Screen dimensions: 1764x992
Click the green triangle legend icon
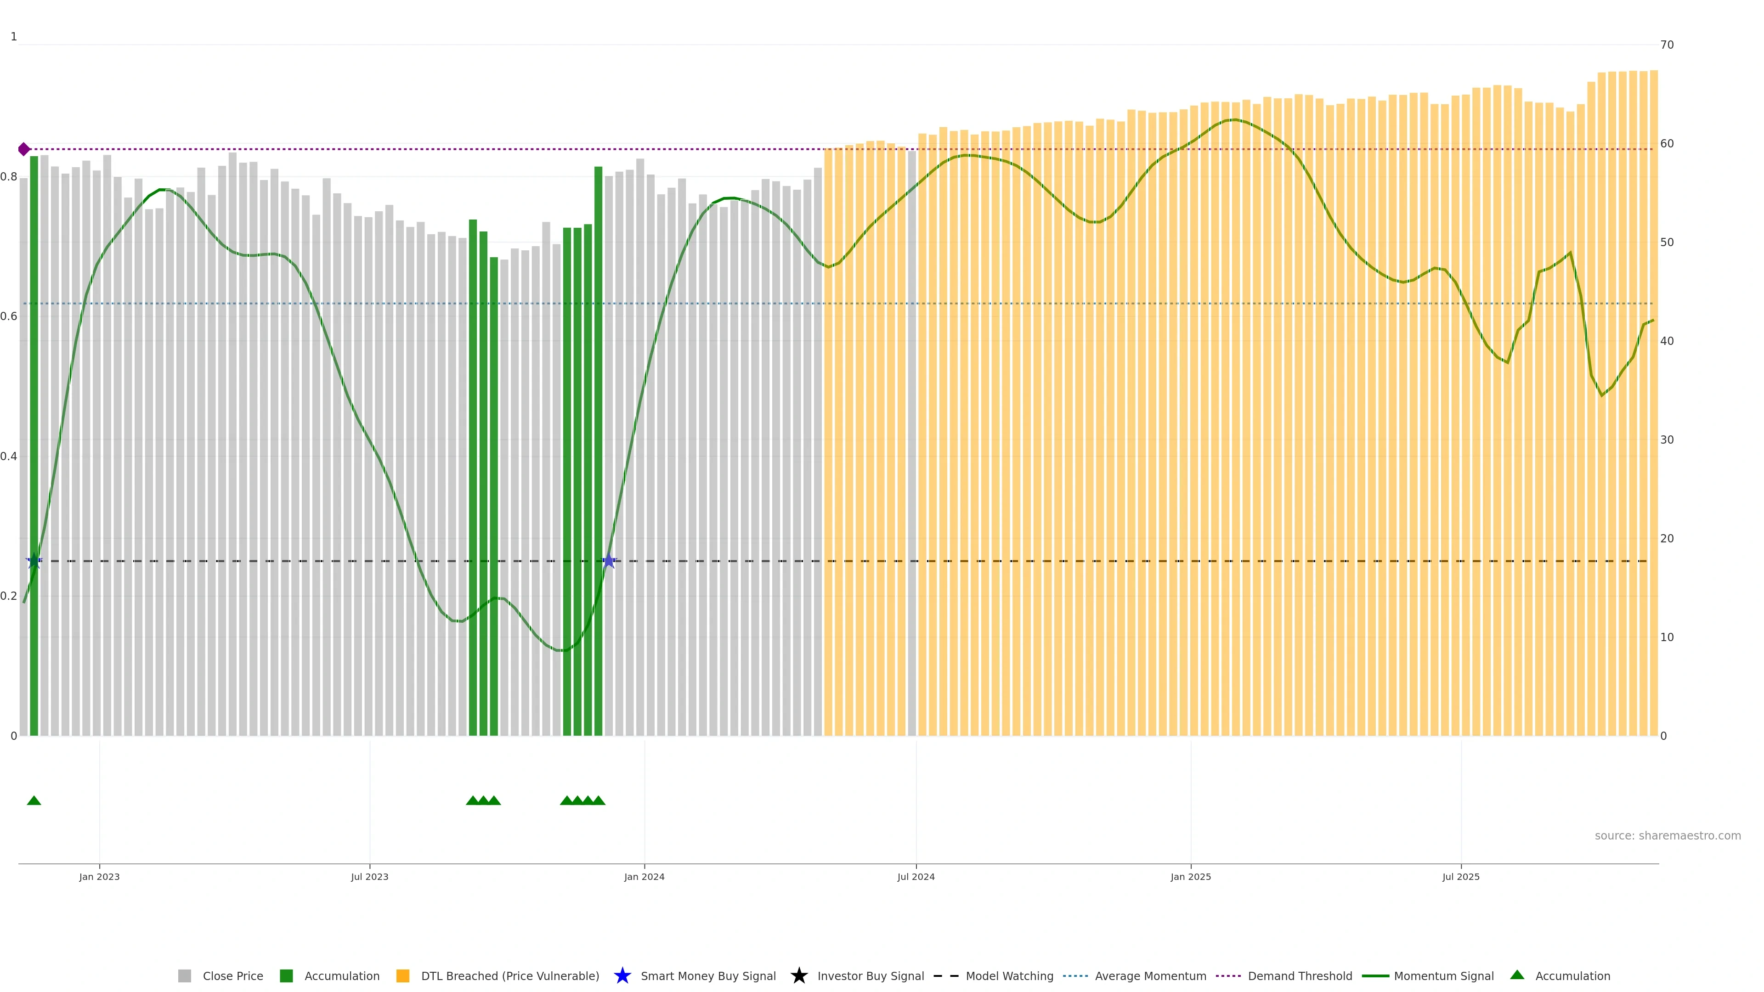tap(1517, 975)
